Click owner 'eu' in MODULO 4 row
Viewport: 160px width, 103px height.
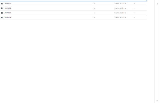(x=94, y=17)
